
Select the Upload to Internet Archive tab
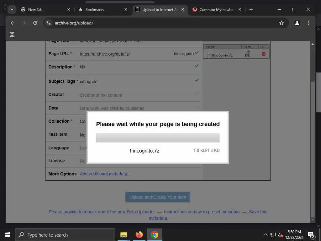[x=160, y=9]
